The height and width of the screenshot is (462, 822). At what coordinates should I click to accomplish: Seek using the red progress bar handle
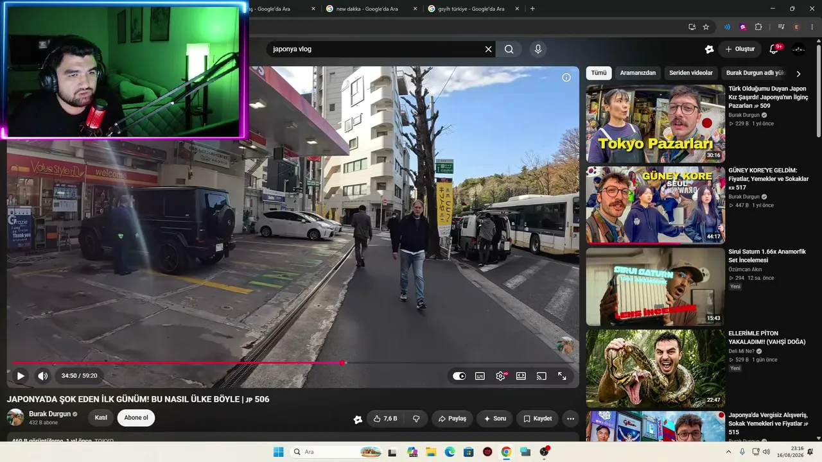[342, 363]
